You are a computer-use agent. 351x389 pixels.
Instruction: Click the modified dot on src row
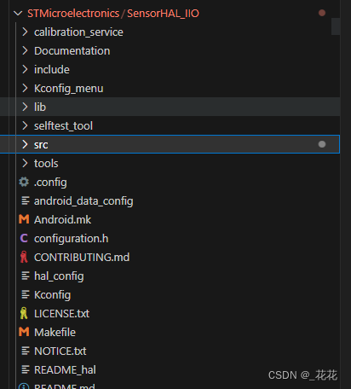tap(322, 144)
